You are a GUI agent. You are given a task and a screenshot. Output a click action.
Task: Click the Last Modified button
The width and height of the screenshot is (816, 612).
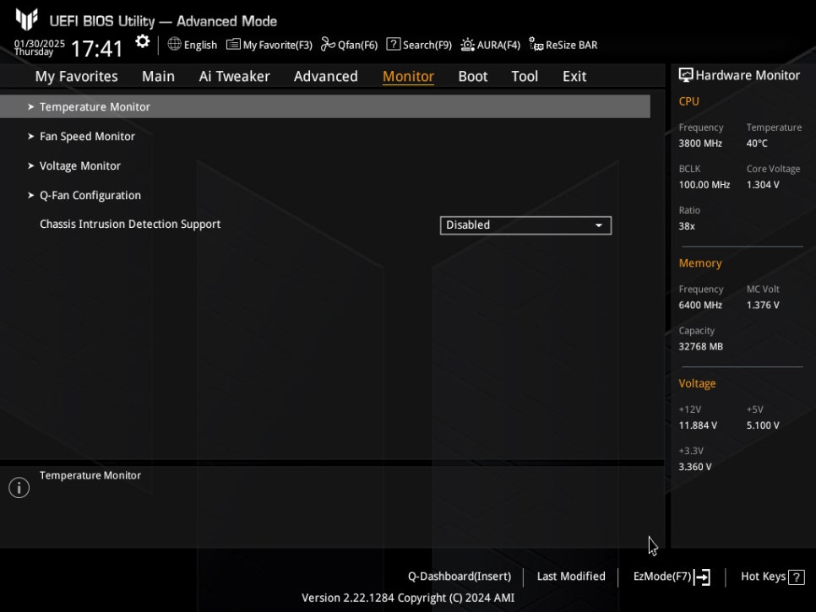click(x=571, y=577)
